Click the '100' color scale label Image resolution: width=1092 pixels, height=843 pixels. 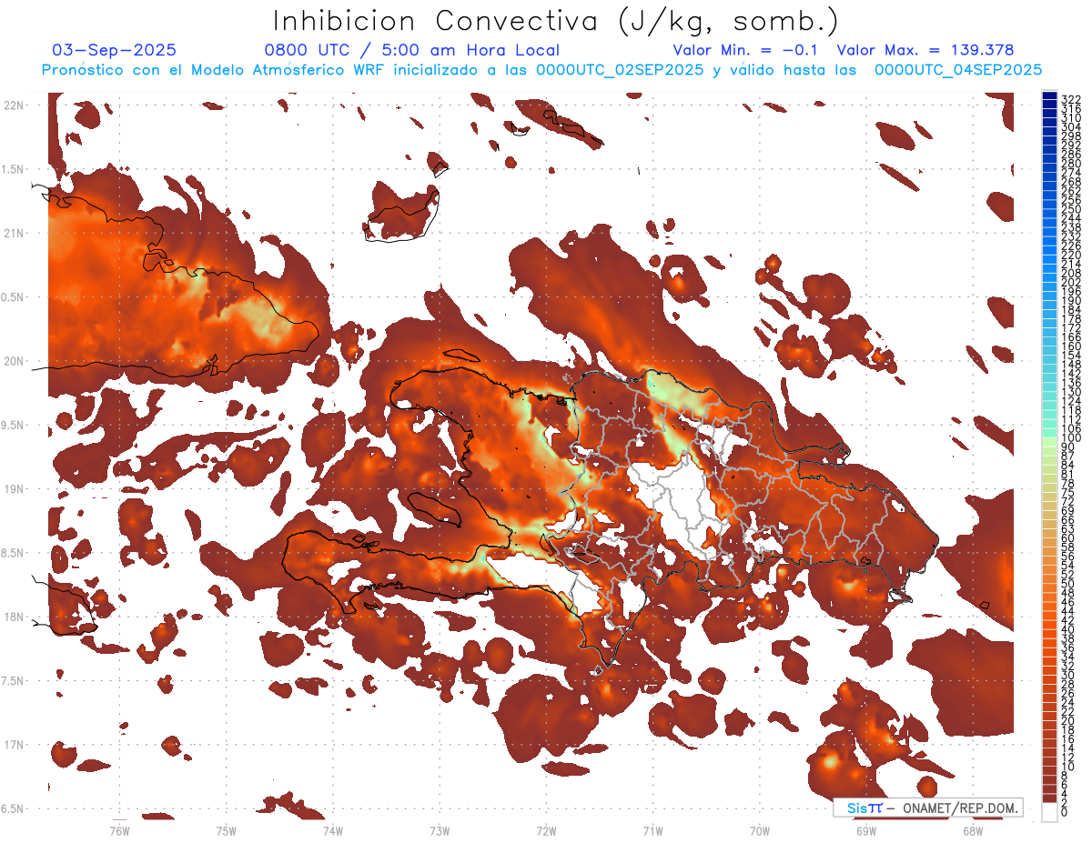pos(1071,438)
